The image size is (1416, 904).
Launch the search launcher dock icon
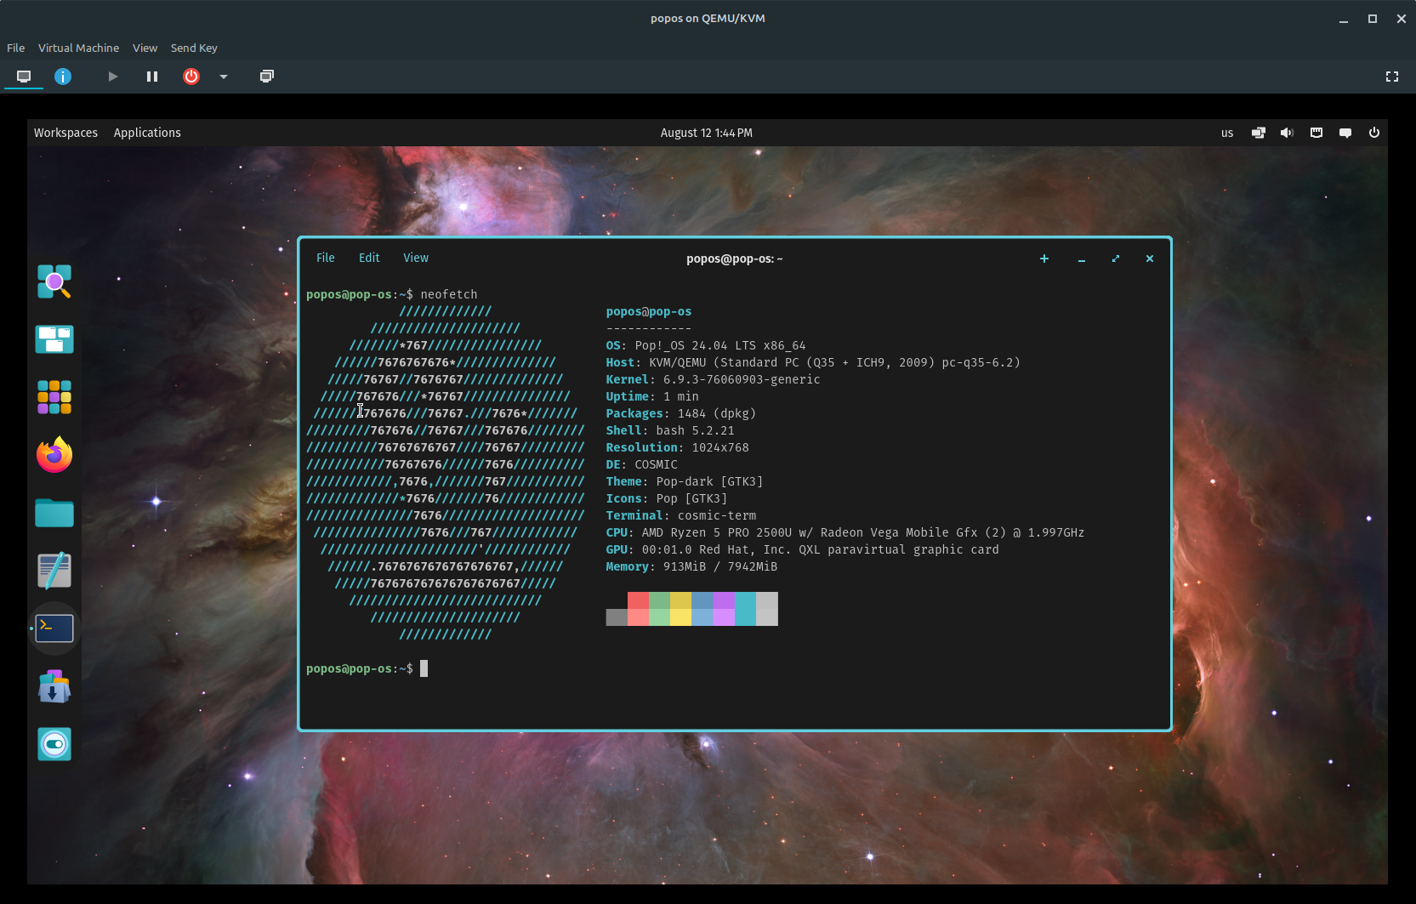click(54, 281)
